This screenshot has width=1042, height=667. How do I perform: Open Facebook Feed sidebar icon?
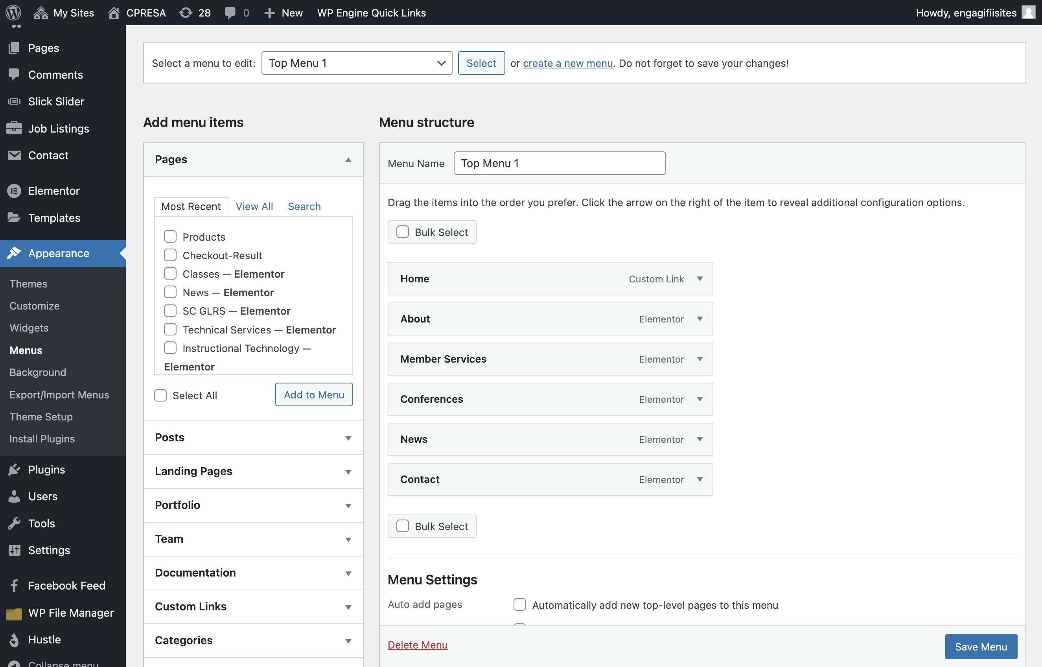pyautogui.click(x=14, y=585)
